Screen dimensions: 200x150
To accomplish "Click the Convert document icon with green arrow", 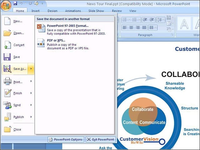I will click(7, 45).
